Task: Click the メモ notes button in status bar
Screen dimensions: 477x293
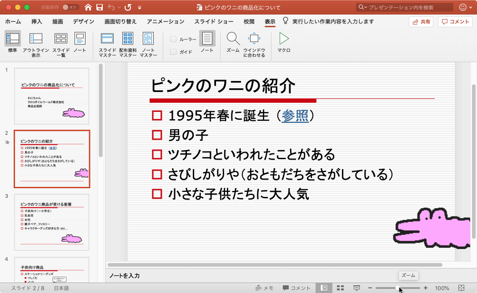Action: coord(264,288)
